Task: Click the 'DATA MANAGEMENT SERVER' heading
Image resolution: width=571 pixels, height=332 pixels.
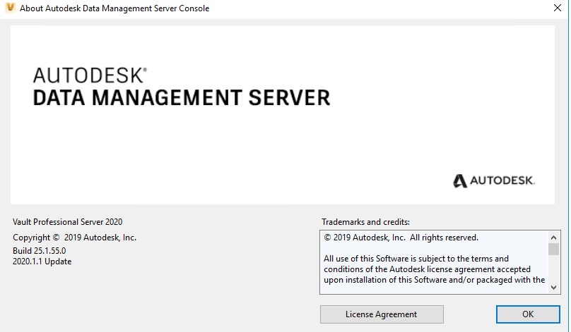Action: point(182,98)
